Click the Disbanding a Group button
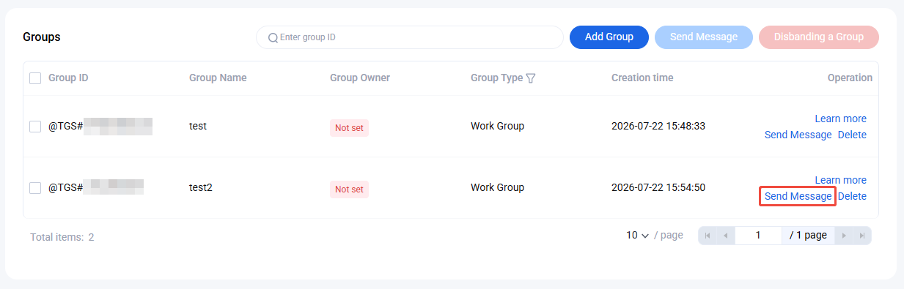The image size is (904, 289). (819, 37)
